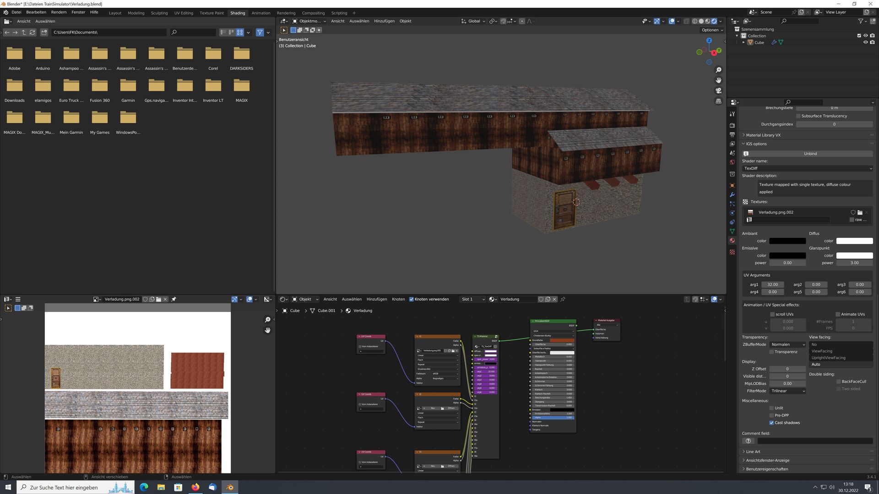Image resolution: width=879 pixels, height=494 pixels.
Task: Open the Diffus color swatch
Action: coord(854,241)
